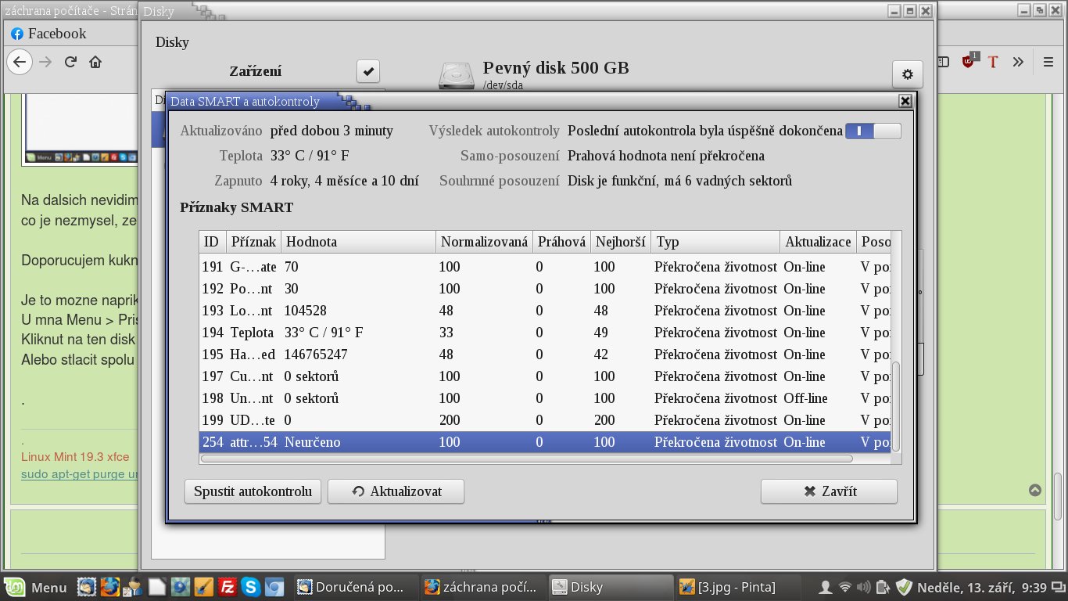Viewport: 1068px width, 601px height.
Task: Click Zavřít to close SMART dialog
Action: (x=829, y=491)
